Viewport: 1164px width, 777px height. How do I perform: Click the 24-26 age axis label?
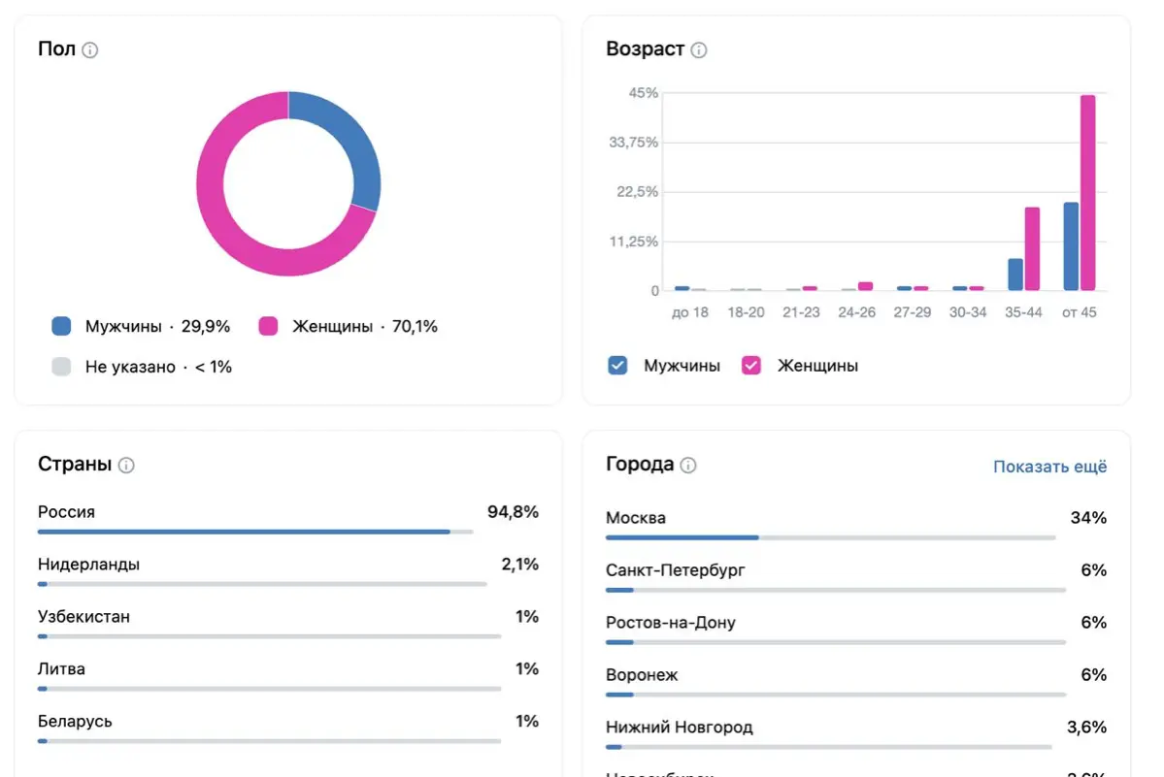click(856, 313)
